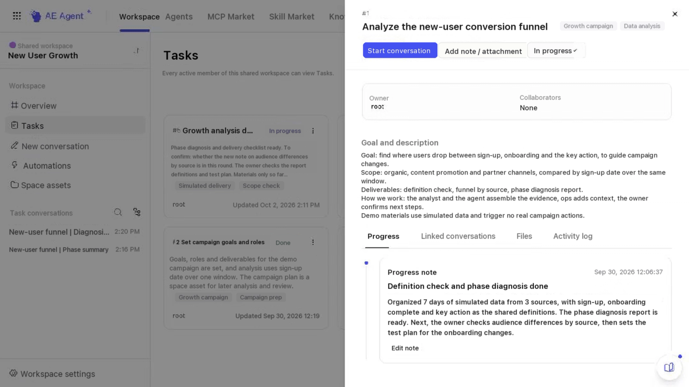Click the Scope check tag
Viewport: 689px width, 387px height.
pos(261,186)
